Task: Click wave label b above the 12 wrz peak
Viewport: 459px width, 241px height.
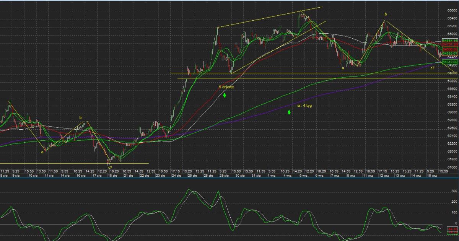Action: tap(386, 14)
